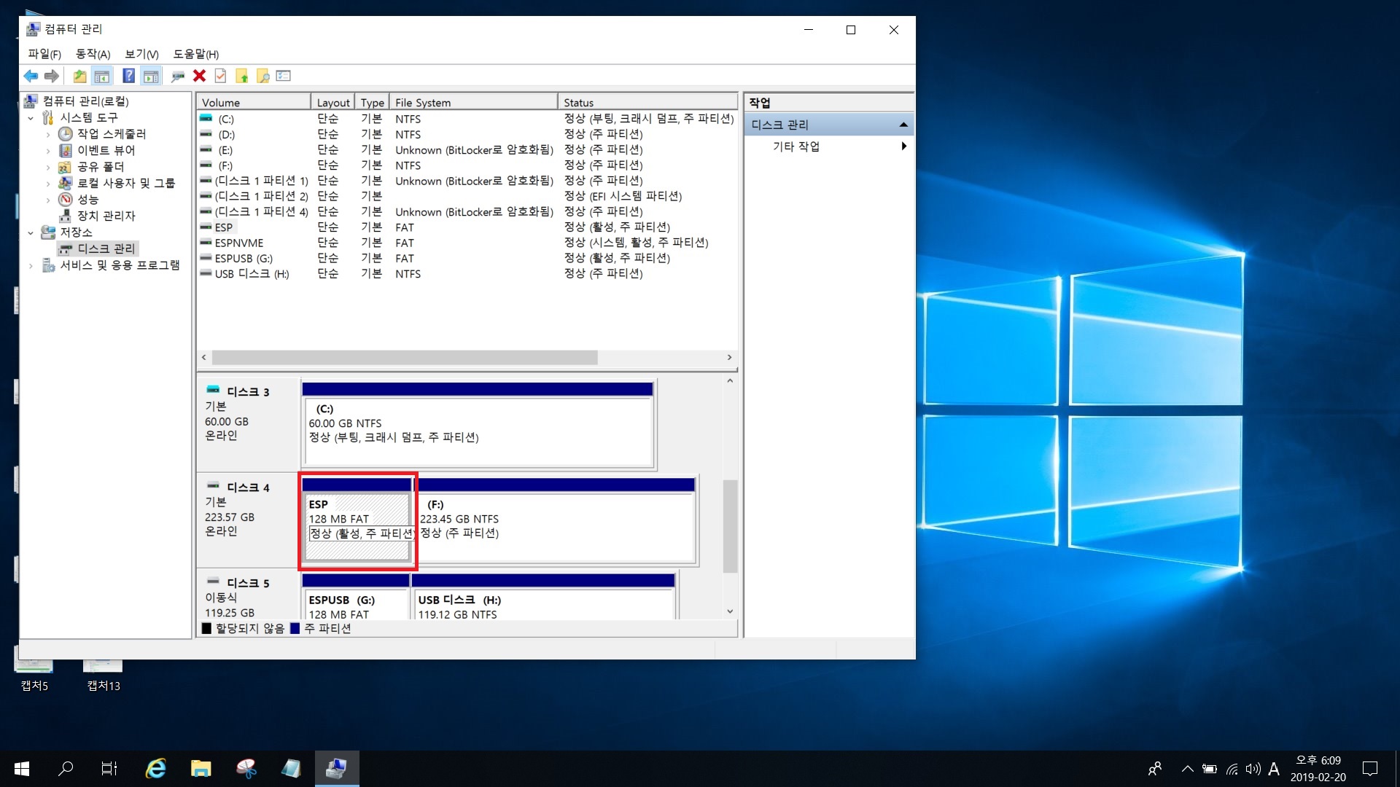Open the 동작(A) menu
Image resolution: width=1400 pixels, height=787 pixels.
click(x=93, y=54)
